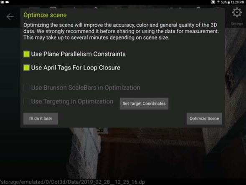Screen dimensions: 246x185
Task: Tap the video camera status bar icon
Action: [x=8, y=2]
